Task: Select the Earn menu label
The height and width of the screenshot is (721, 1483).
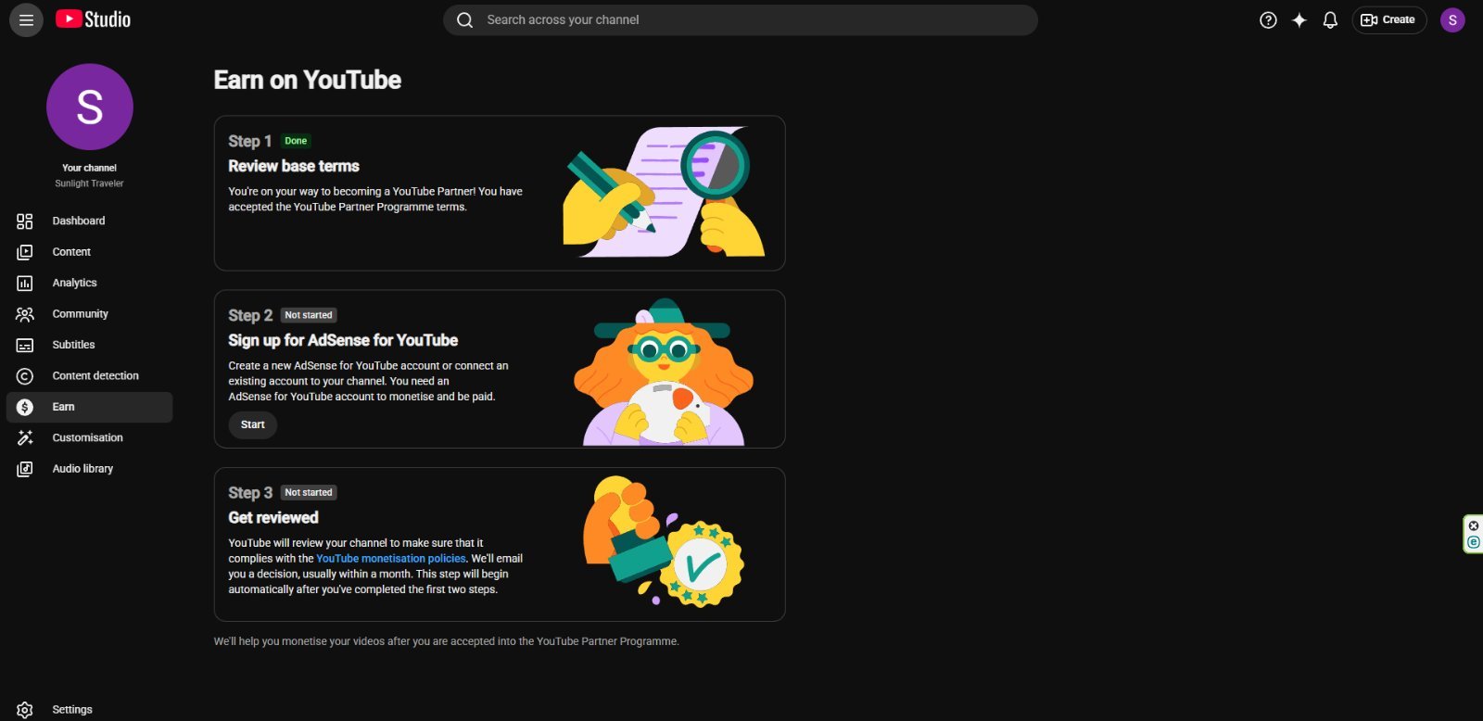Action: [63, 407]
